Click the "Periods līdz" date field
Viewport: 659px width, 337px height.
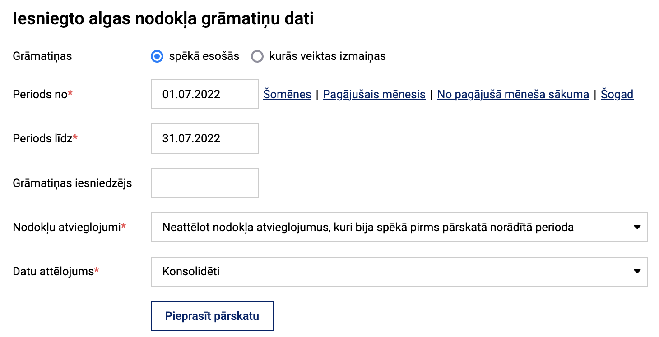(204, 138)
